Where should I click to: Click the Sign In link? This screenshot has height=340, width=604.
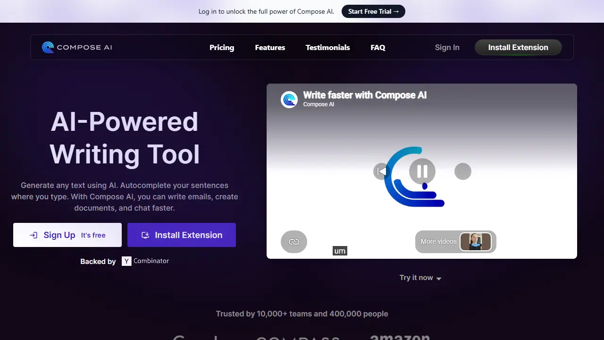pyautogui.click(x=447, y=47)
